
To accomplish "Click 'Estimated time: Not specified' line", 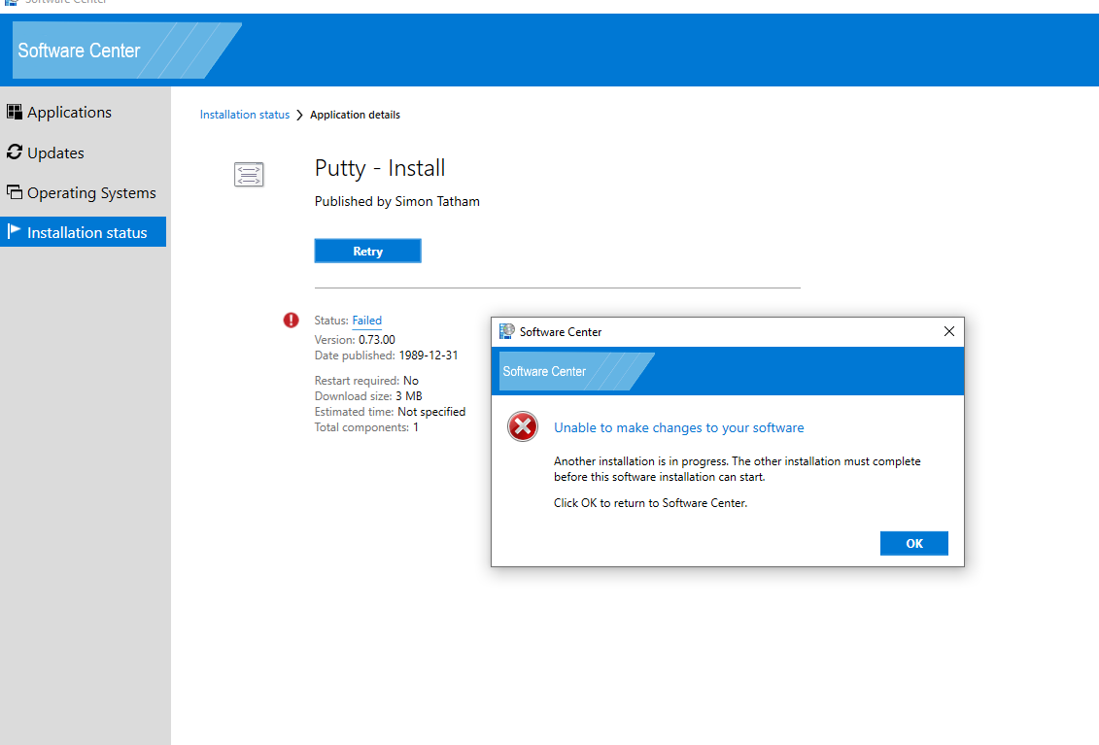I will [390, 412].
